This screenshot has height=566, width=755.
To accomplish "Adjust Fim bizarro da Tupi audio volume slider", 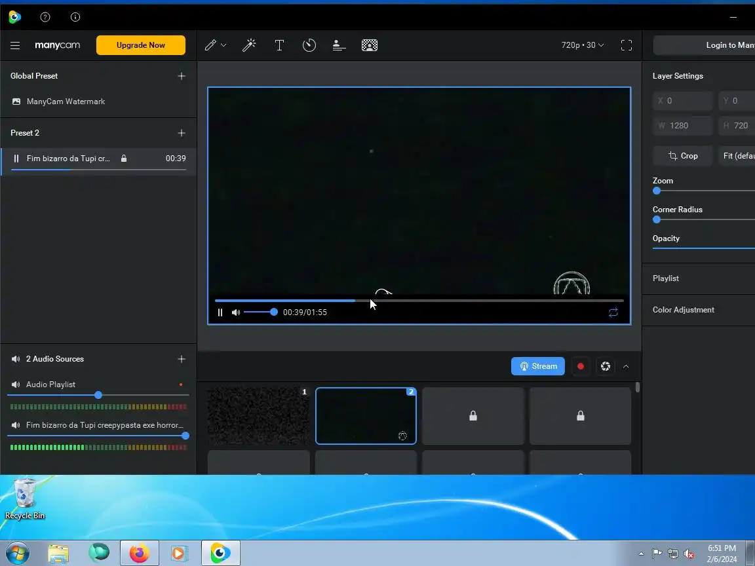I will 98,436.
